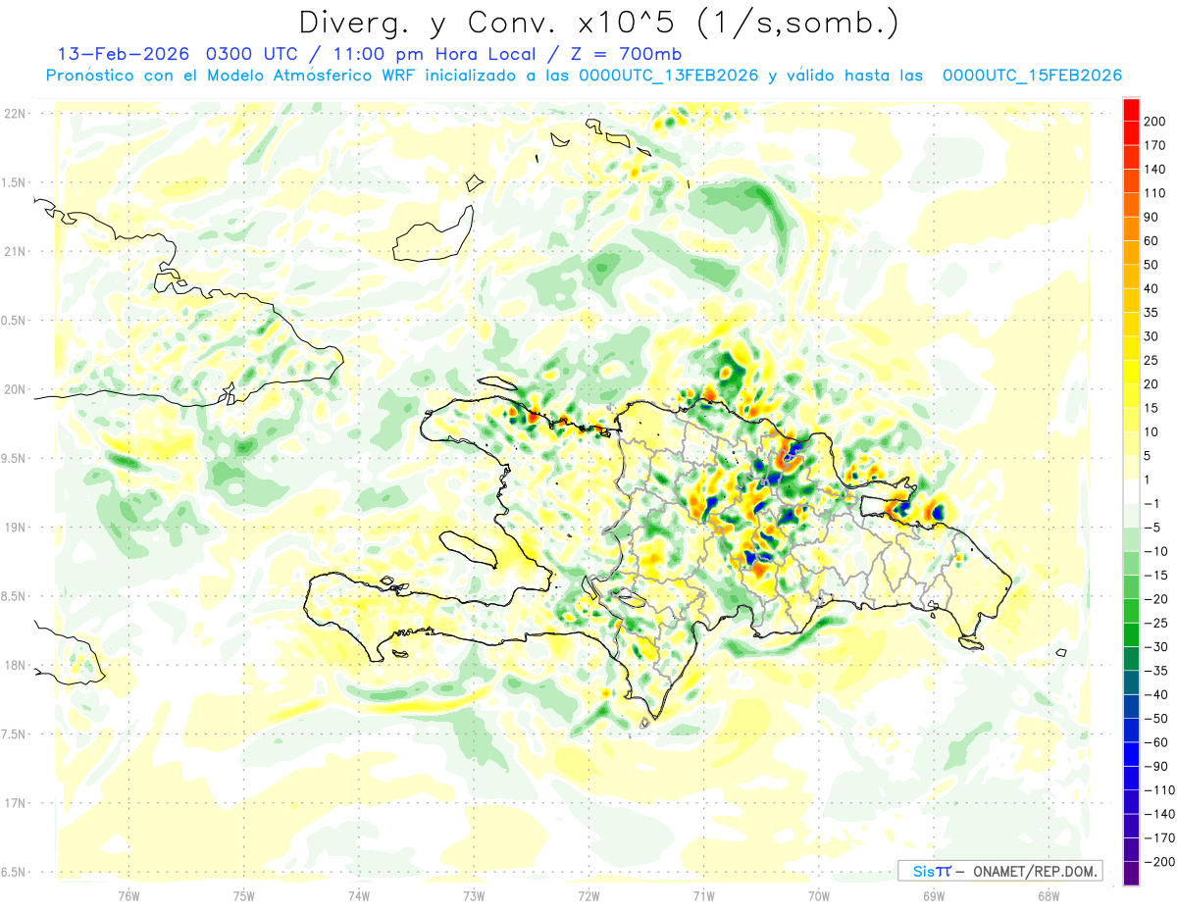
Task: Click the '-200' color bar value
Action: click(1160, 862)
